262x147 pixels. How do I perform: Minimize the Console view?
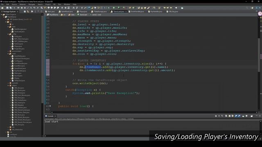(257, 116)
